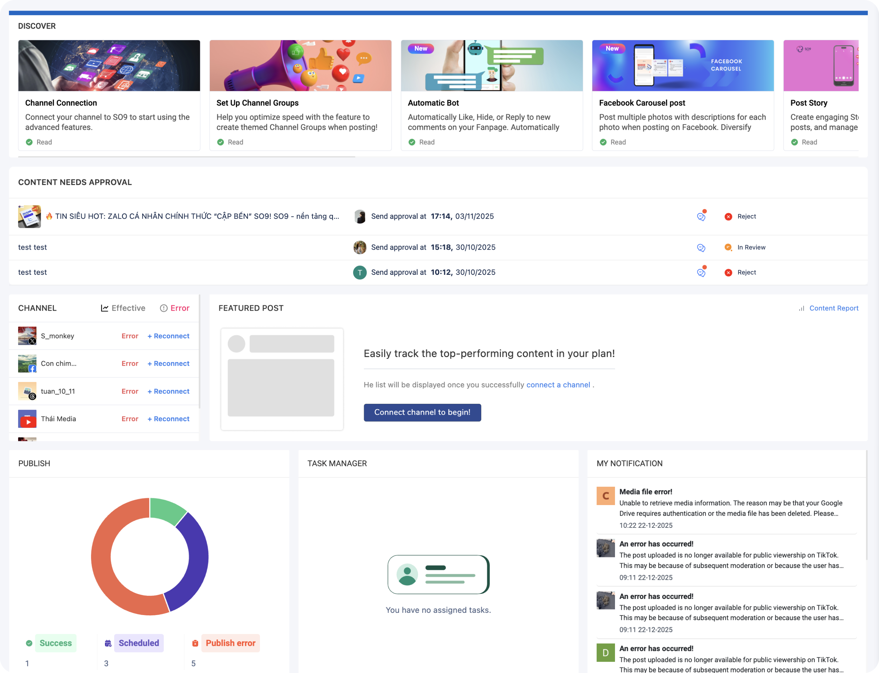
Task: Click the Reject status icon for the 10:12 approval
Action: [x=728, y=272]
